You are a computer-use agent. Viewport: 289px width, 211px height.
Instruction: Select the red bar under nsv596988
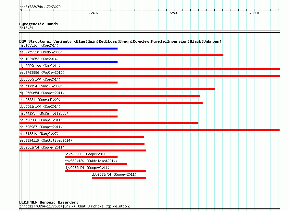(x=91, y=157)
